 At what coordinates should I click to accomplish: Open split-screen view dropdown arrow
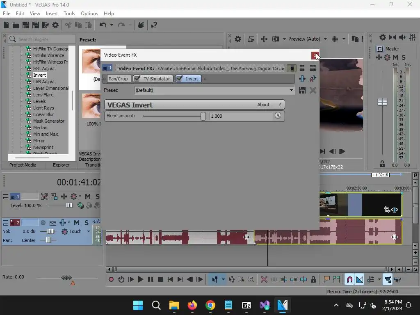pos(284,39)
